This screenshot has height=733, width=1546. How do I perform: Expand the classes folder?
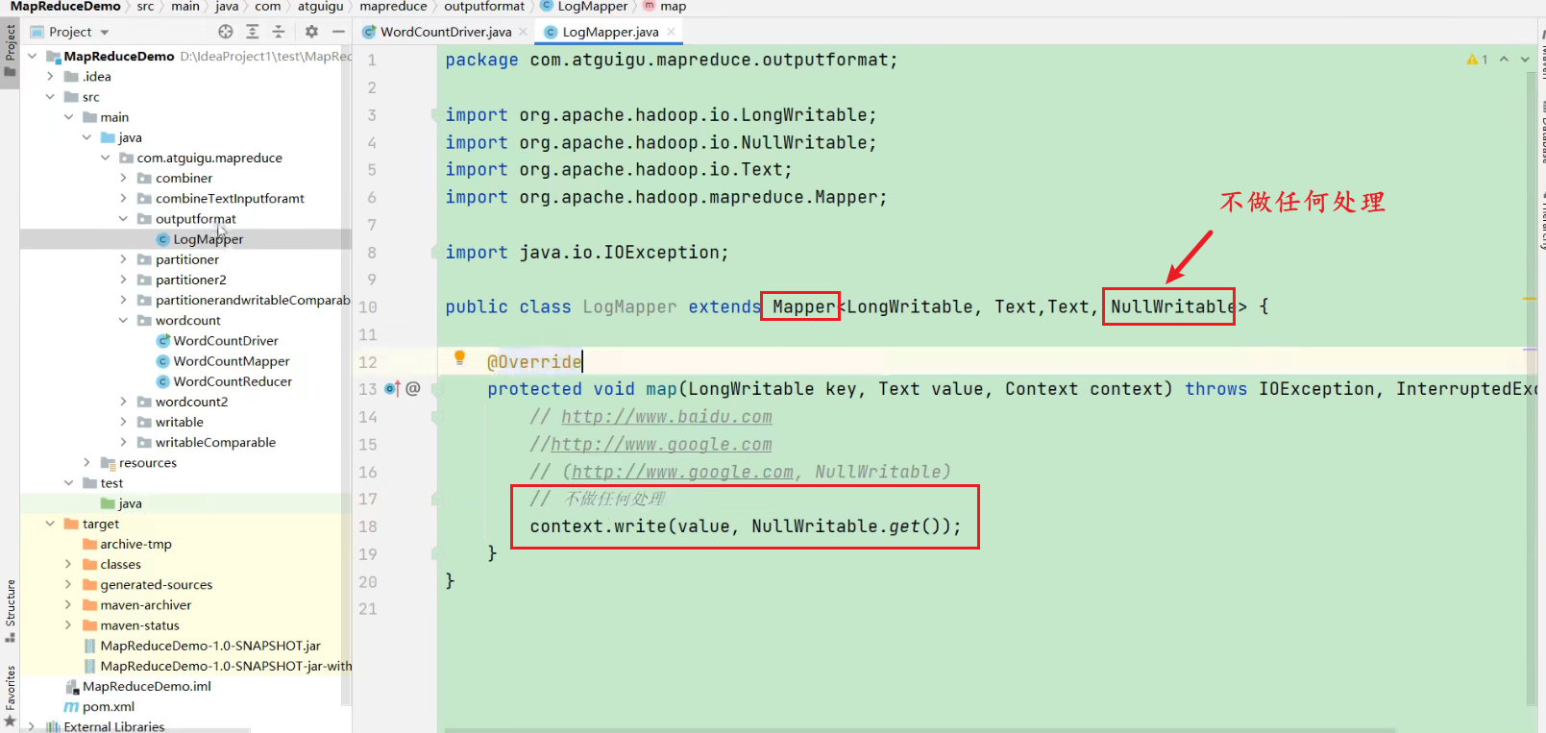point(68,564)
